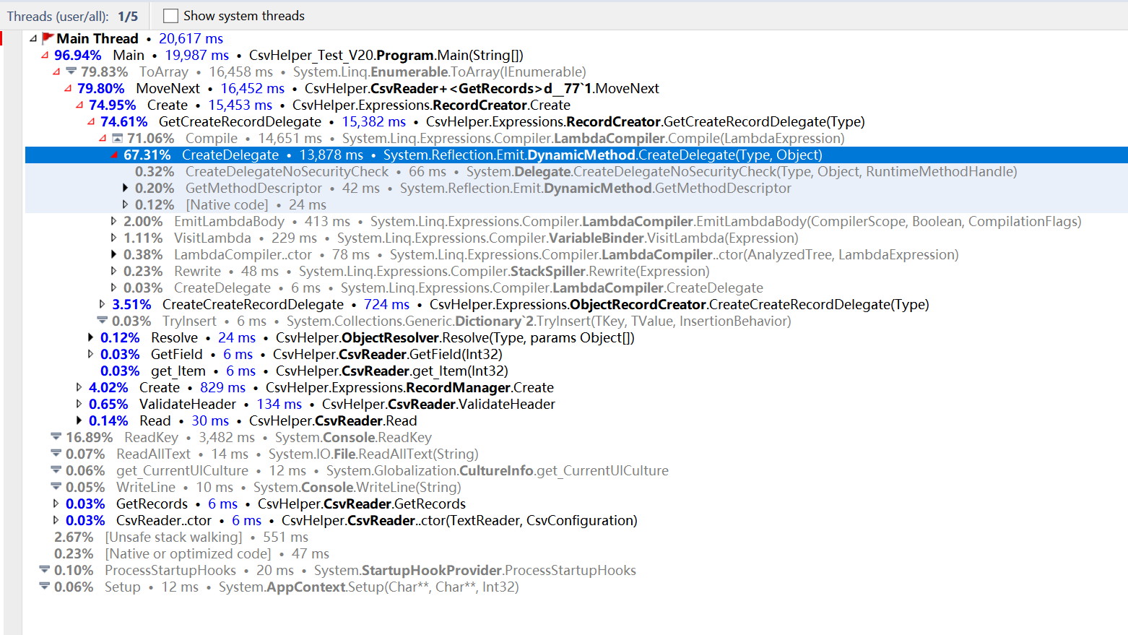Expand the 0.65% ValidateHeader node
1128x635 pixels.
click(x=79, y=404)
